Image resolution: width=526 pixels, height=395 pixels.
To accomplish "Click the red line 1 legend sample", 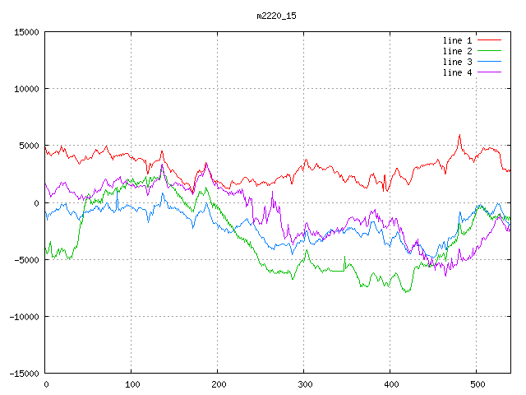I will (x=489, y=40).
